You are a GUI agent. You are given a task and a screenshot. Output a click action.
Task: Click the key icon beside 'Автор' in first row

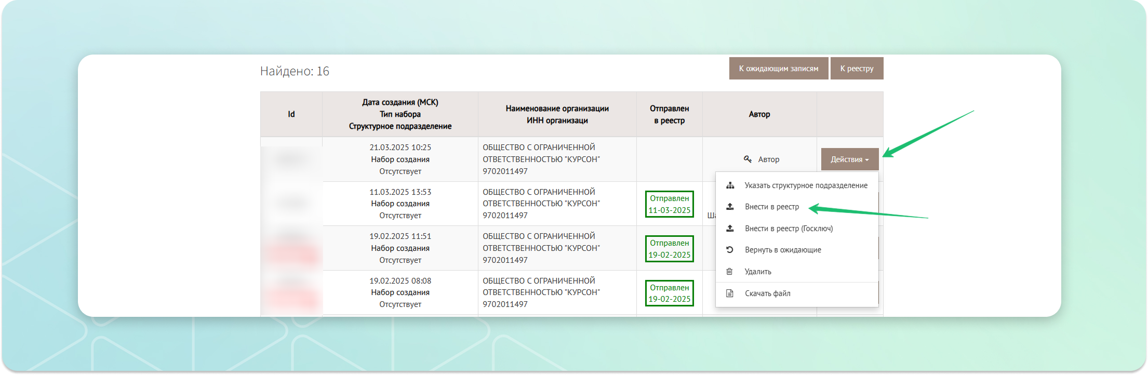747,159
